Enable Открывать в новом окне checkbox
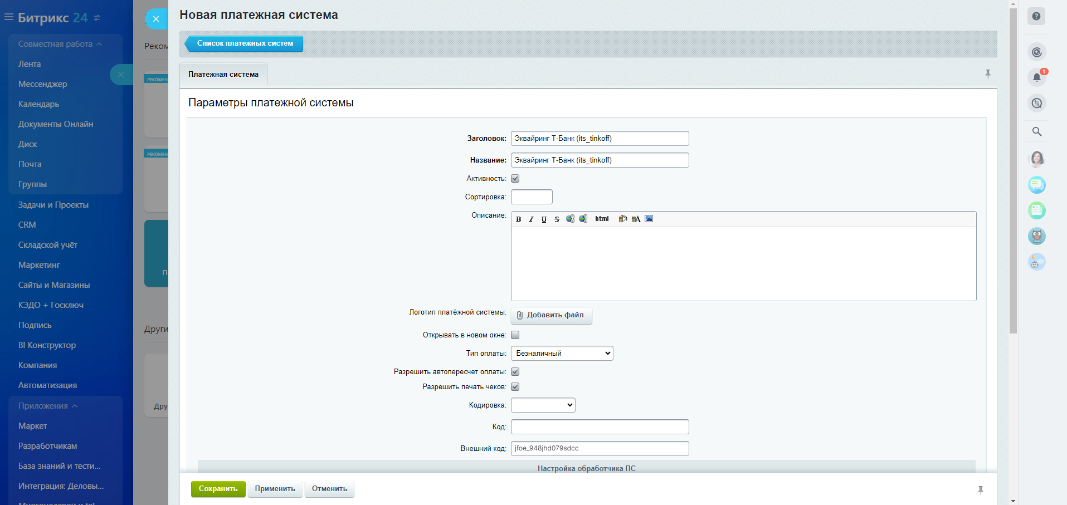The width and height of the screenshot is (1067, 505). click(515, 335)
